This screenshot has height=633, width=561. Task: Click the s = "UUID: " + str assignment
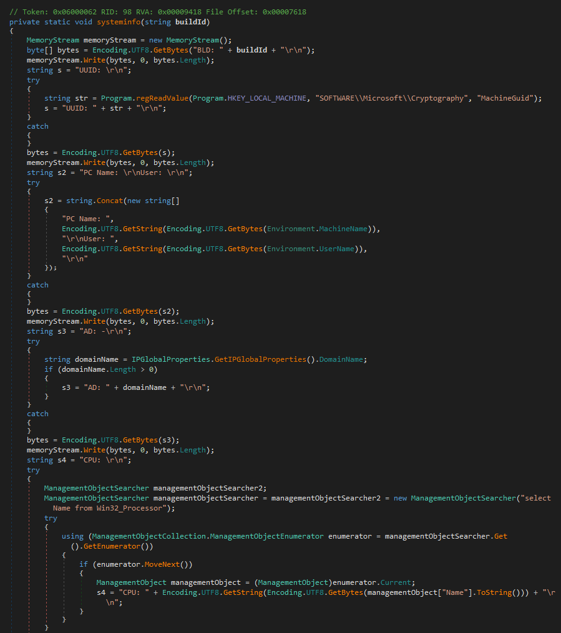(105, 108)
